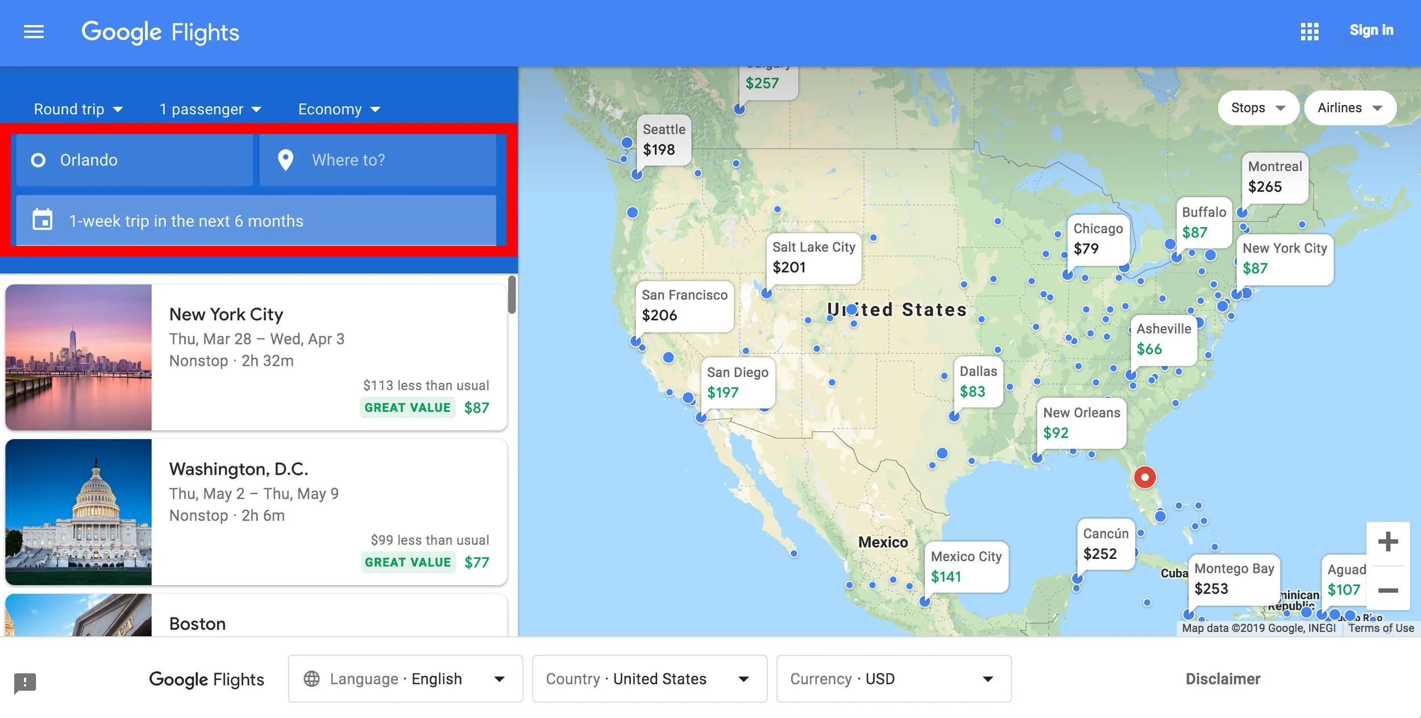1421x718 pixels.
Task: Open the 1 passenger selector
Action: [210, 109]
